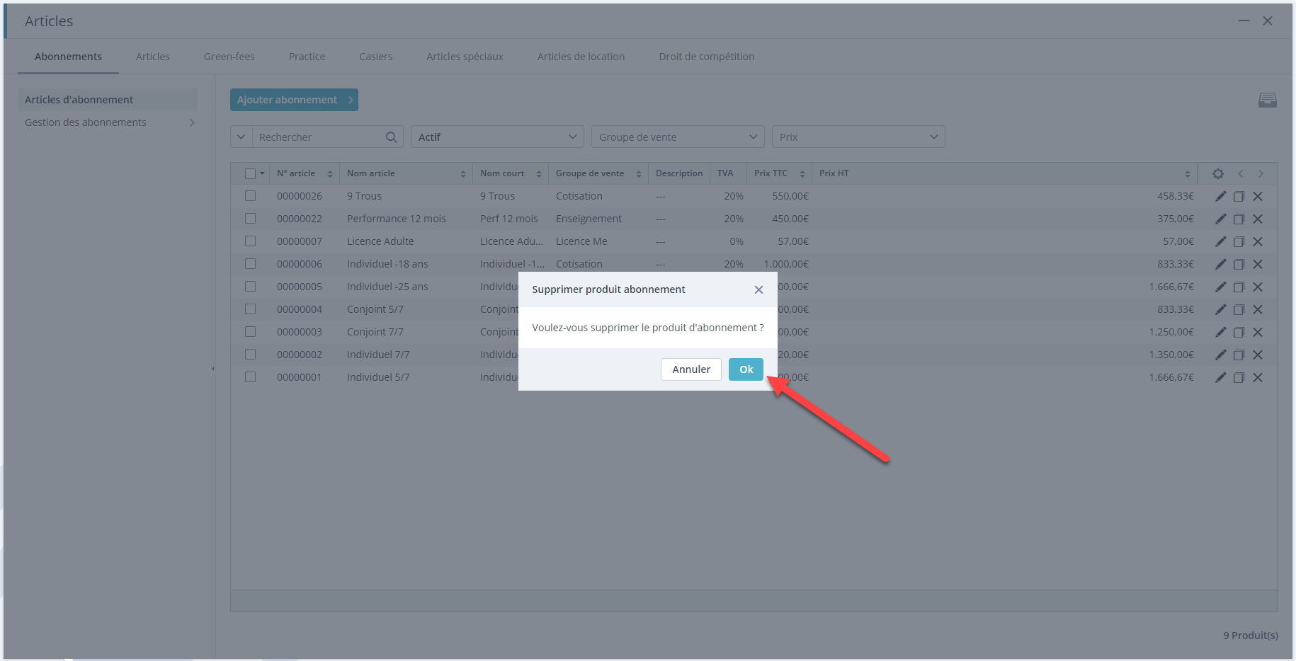Delete the Licence Adulte article

click(1258, 241)
